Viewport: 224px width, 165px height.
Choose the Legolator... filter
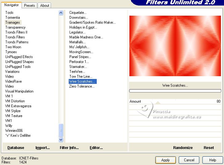(x=77, y=32)
